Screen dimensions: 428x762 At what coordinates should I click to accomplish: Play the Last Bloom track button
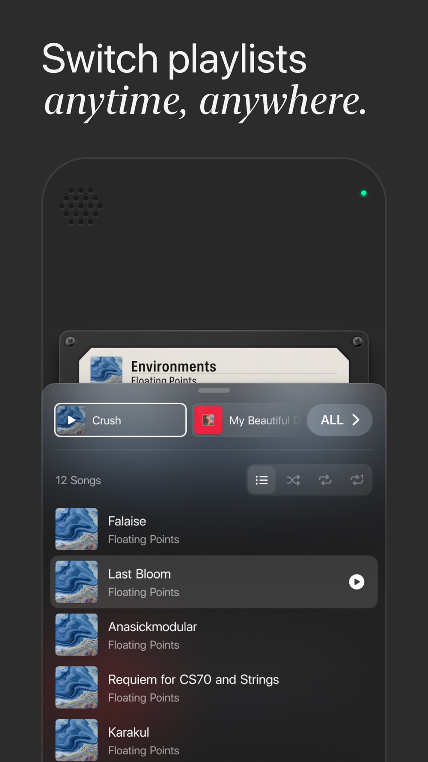pyautogui.click(x=357, y=582)
